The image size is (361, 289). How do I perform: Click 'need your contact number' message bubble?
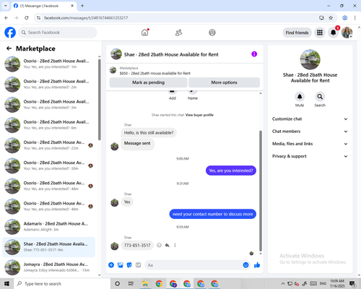pyautogui.click(x=213, y=214)
